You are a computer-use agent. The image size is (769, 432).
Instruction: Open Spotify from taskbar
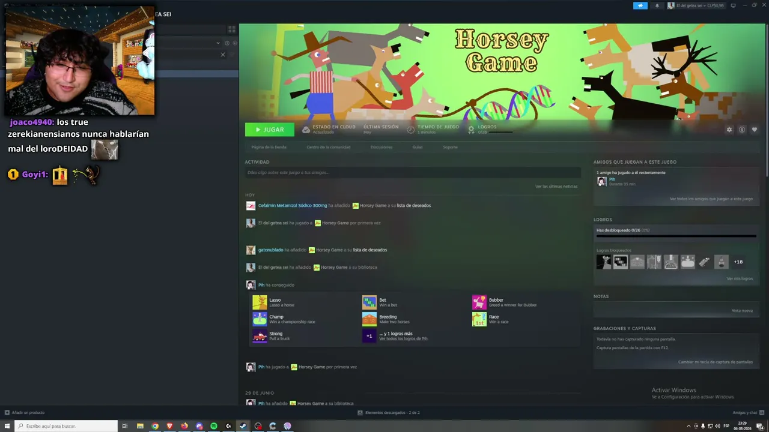(214, 426)
